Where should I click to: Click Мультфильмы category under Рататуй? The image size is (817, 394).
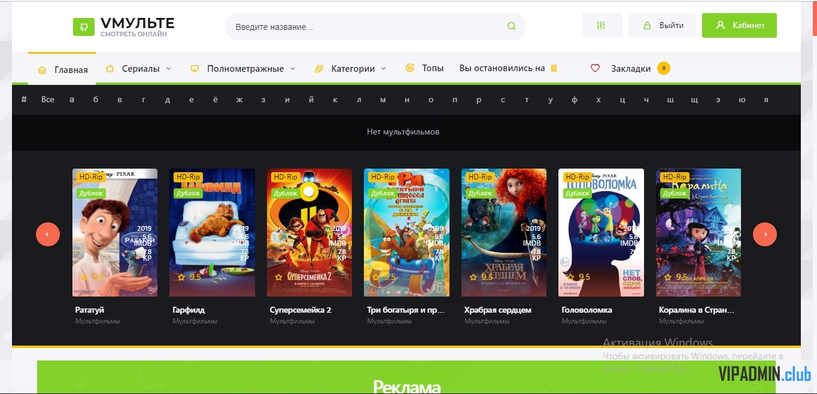[98, 321]
